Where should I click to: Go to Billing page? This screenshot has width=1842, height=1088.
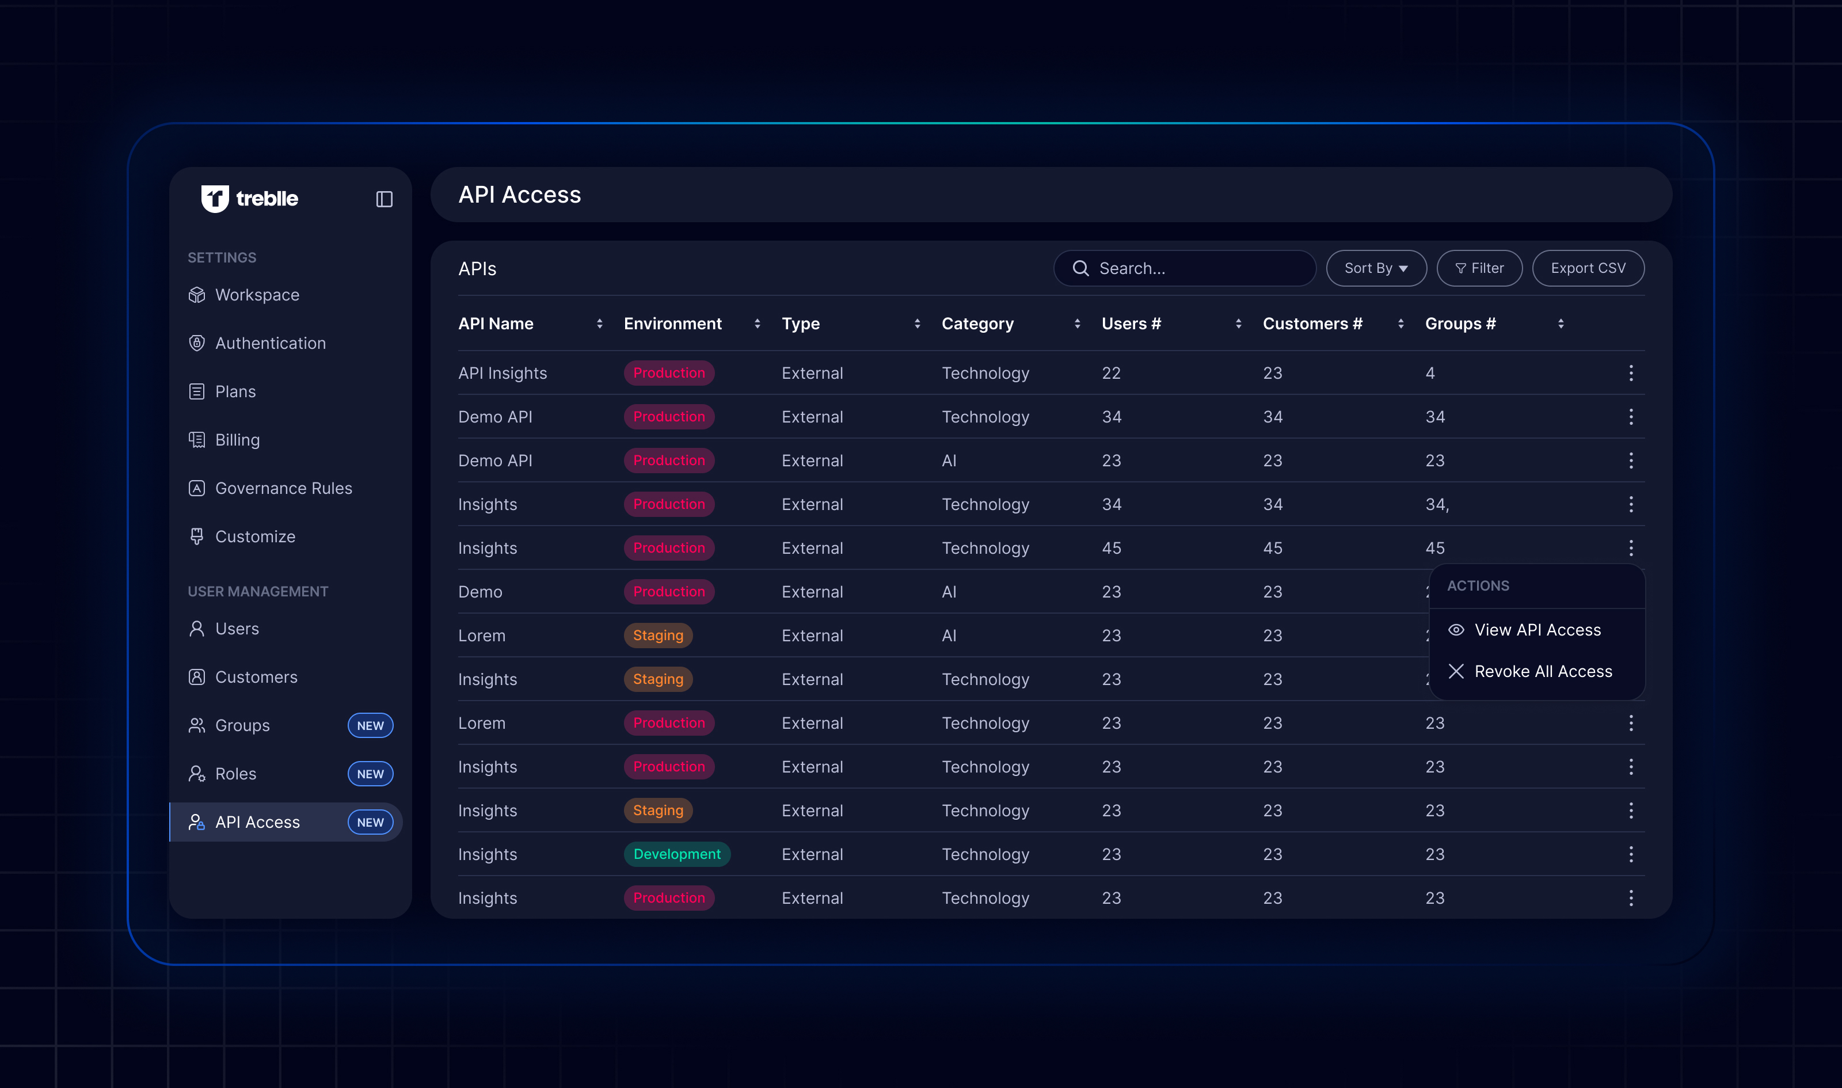pyautogui.click(x=237, y=440)
